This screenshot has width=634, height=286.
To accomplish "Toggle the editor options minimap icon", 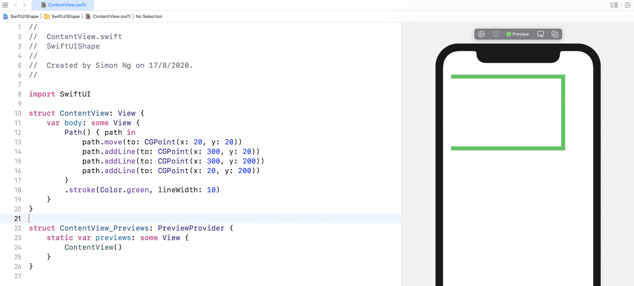I will click(614, 5).
